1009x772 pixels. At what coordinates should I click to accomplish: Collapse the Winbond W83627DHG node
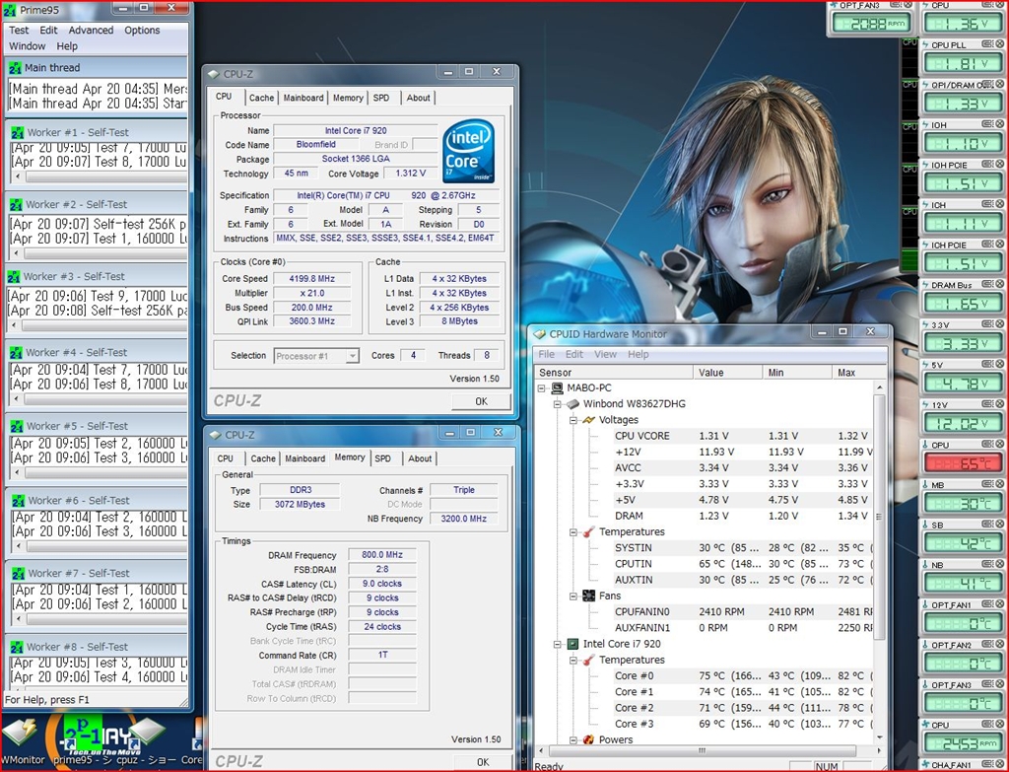(x=559, y=404)
